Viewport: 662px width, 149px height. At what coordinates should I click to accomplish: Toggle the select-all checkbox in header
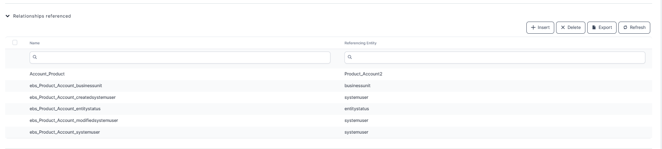(15, 42)
